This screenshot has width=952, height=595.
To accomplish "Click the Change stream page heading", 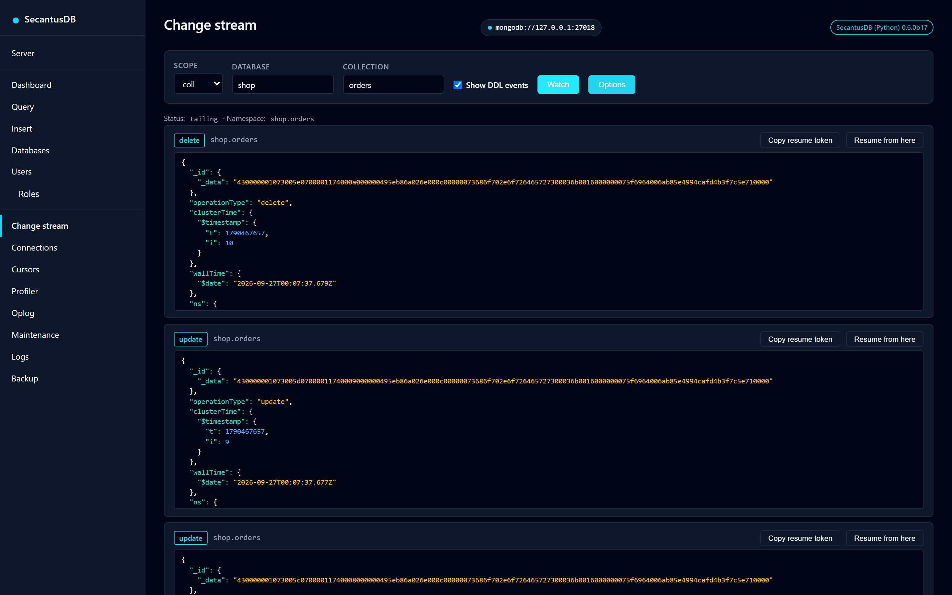I will [210, 25].
